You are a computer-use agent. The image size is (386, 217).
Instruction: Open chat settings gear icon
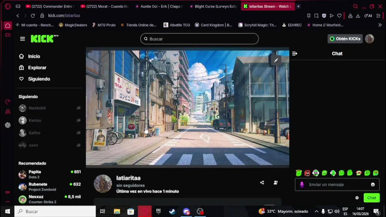coord(357,198)
